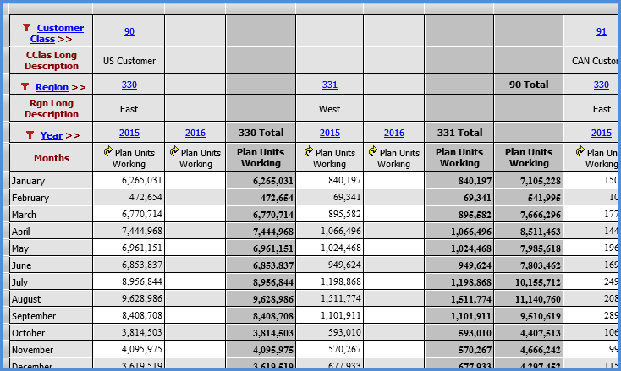Click Plan Units icon in CAN customer column

click(x=580, y=152)
